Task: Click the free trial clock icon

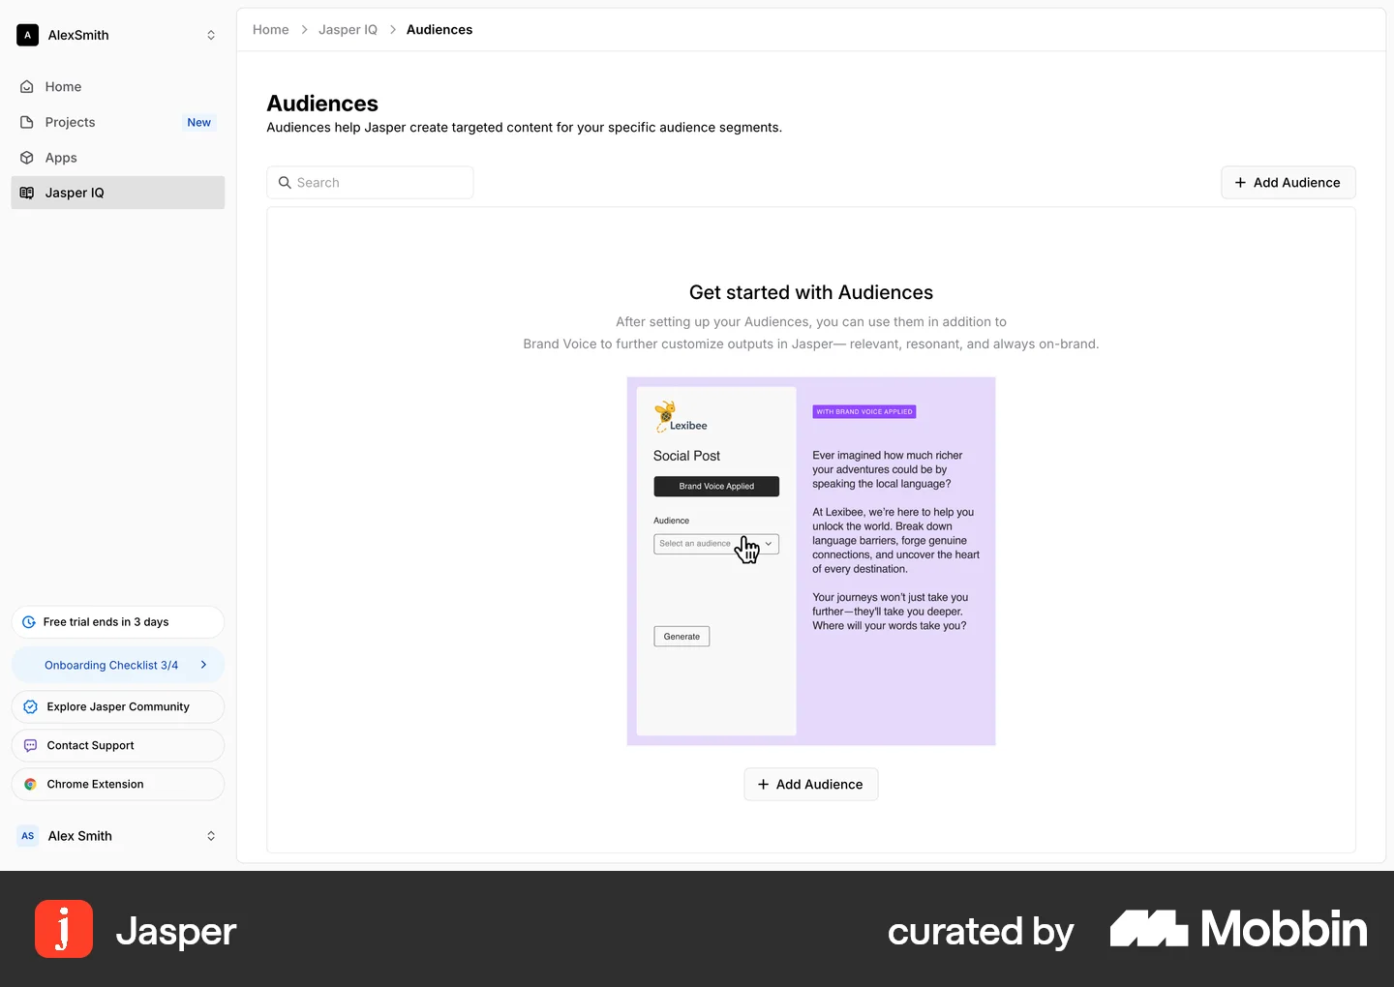Action: (x=29, y=622)
